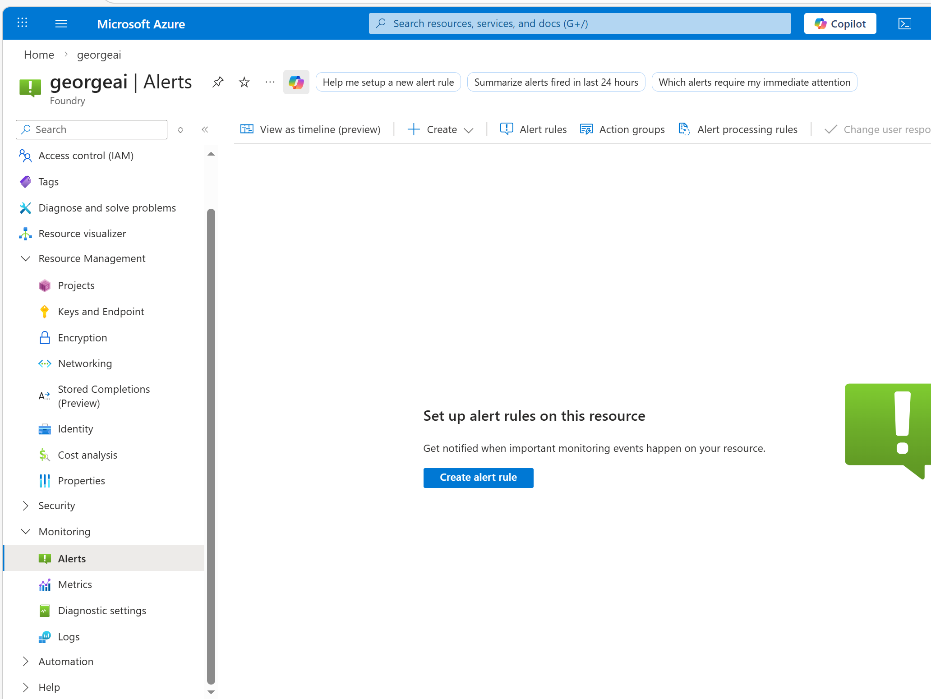This screenshot has width=931, height=699.
Task: Collapse the Resource Management section
Action: coord(26,258)
